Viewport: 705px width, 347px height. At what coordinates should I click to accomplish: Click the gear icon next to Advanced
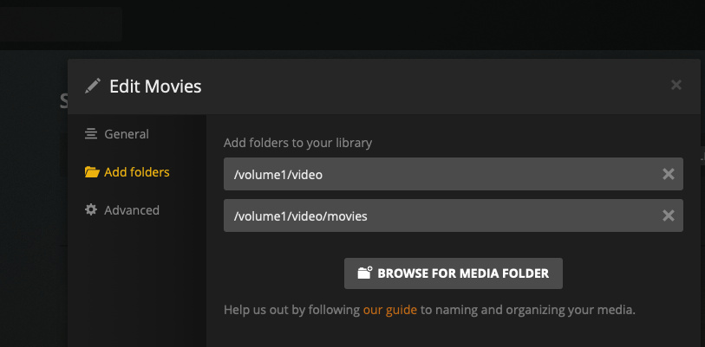(91, 210)
